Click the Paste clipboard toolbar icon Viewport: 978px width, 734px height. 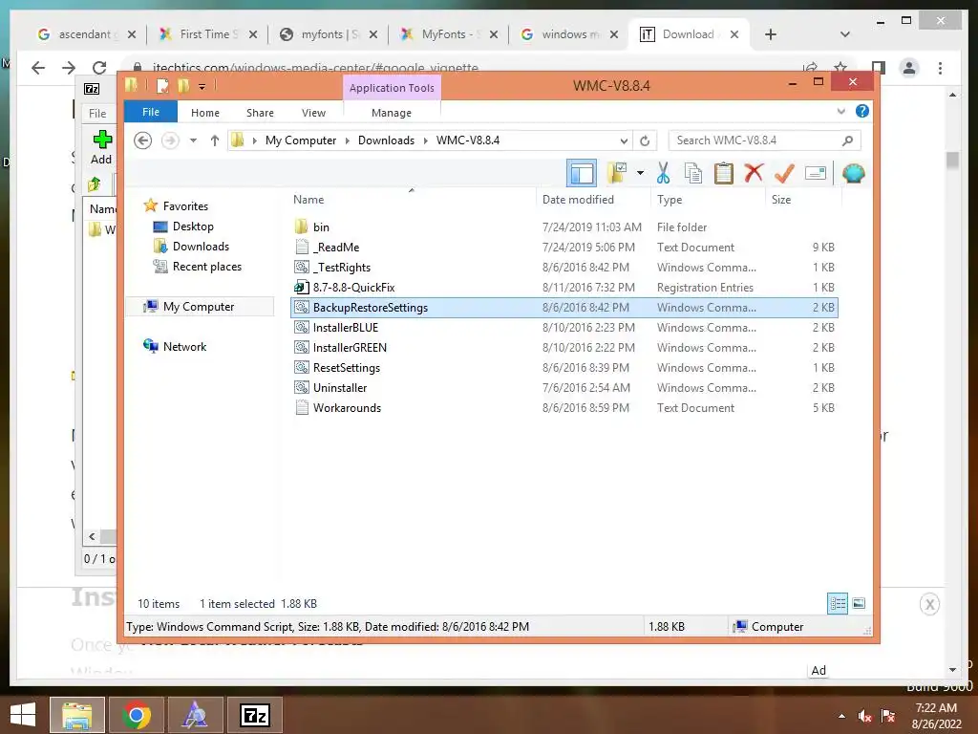click(724, 173)
